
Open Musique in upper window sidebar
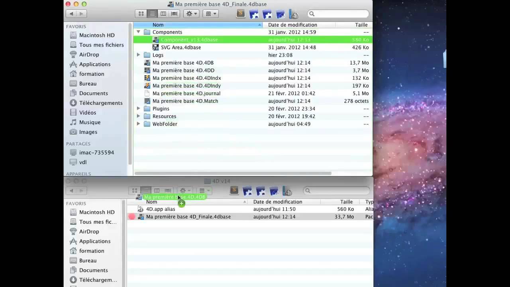tap(90, 122)
